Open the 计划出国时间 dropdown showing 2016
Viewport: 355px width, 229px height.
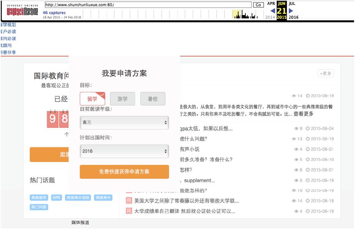tap(124, 151)
